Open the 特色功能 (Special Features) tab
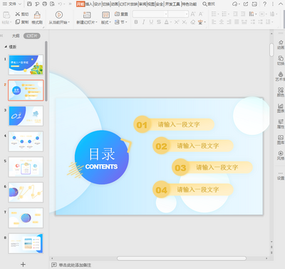Viewport: 285px width, 269px height. [190, 4]
